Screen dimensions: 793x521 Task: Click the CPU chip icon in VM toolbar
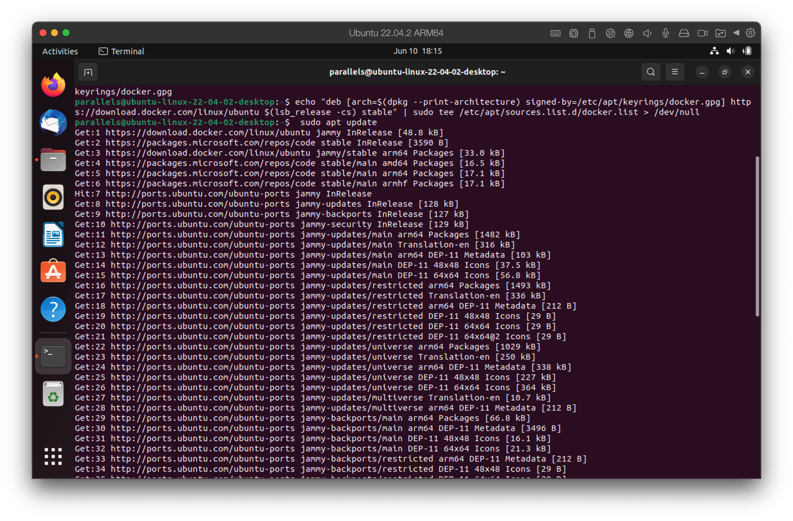tap(574, 33)
